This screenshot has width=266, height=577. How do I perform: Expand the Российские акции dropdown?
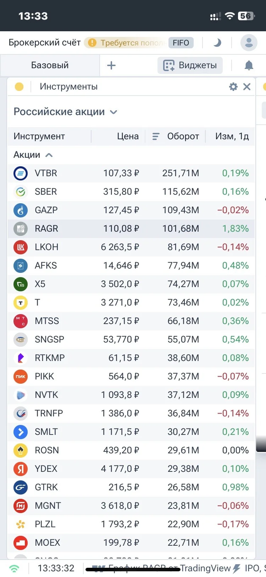click(66, 112)
